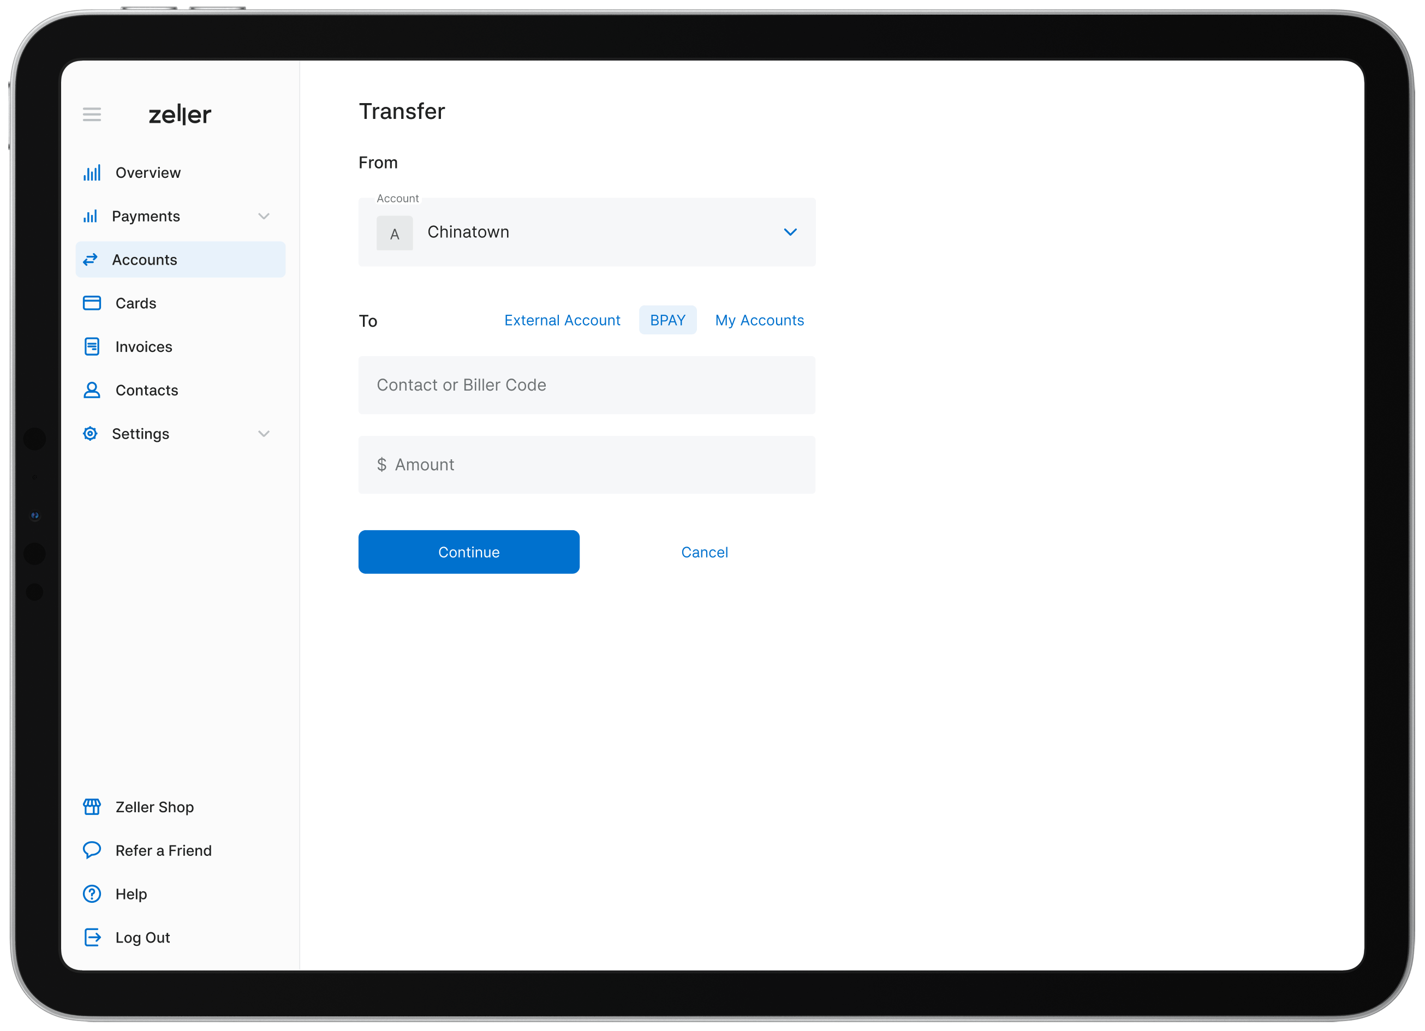Screen dimensions: 1425x1031
Task: Focus the Amount input field
Action: point(587,465)
